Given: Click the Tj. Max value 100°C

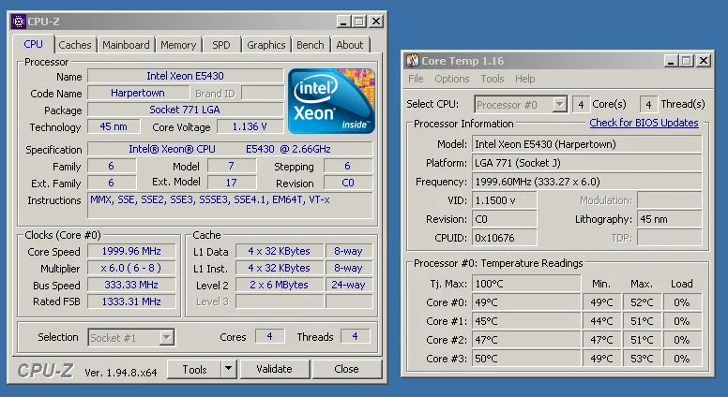Looking at the screenshot, I should (526, 284).
